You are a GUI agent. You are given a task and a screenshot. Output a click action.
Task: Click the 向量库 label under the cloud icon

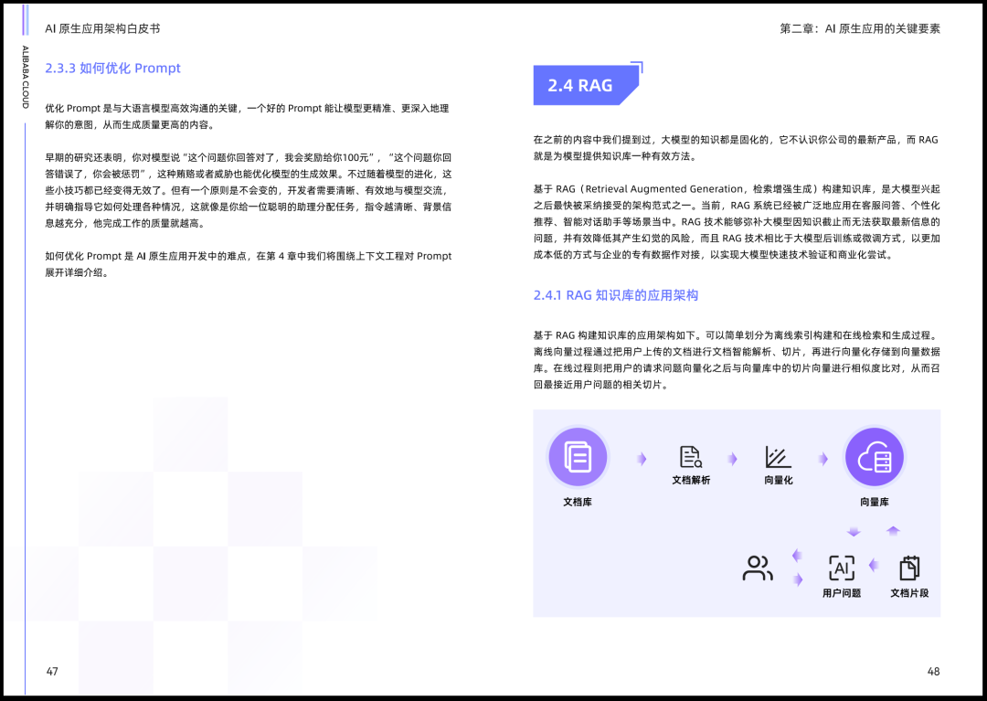click(875, 502)
